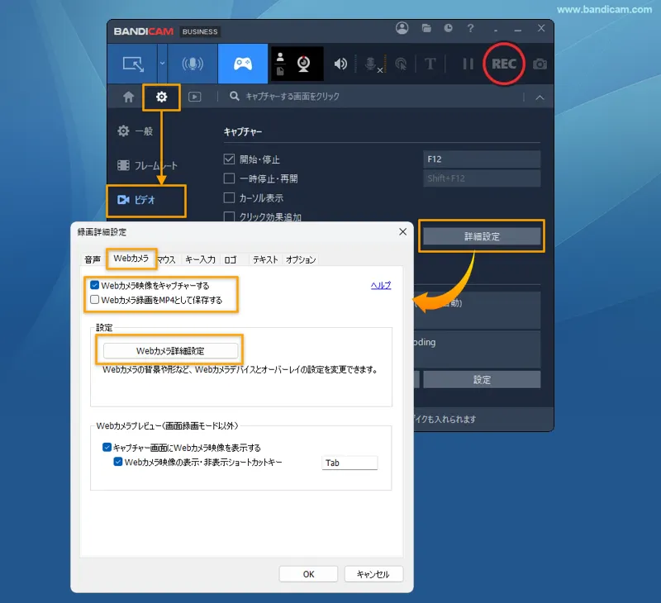Switch to オプション tab
661x603 pixels.
301,259
